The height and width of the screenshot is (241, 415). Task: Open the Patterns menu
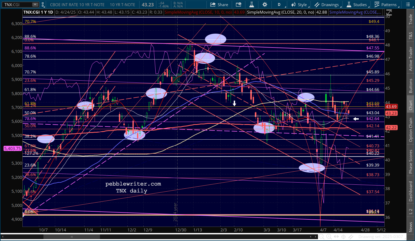(x=387, y=5)
